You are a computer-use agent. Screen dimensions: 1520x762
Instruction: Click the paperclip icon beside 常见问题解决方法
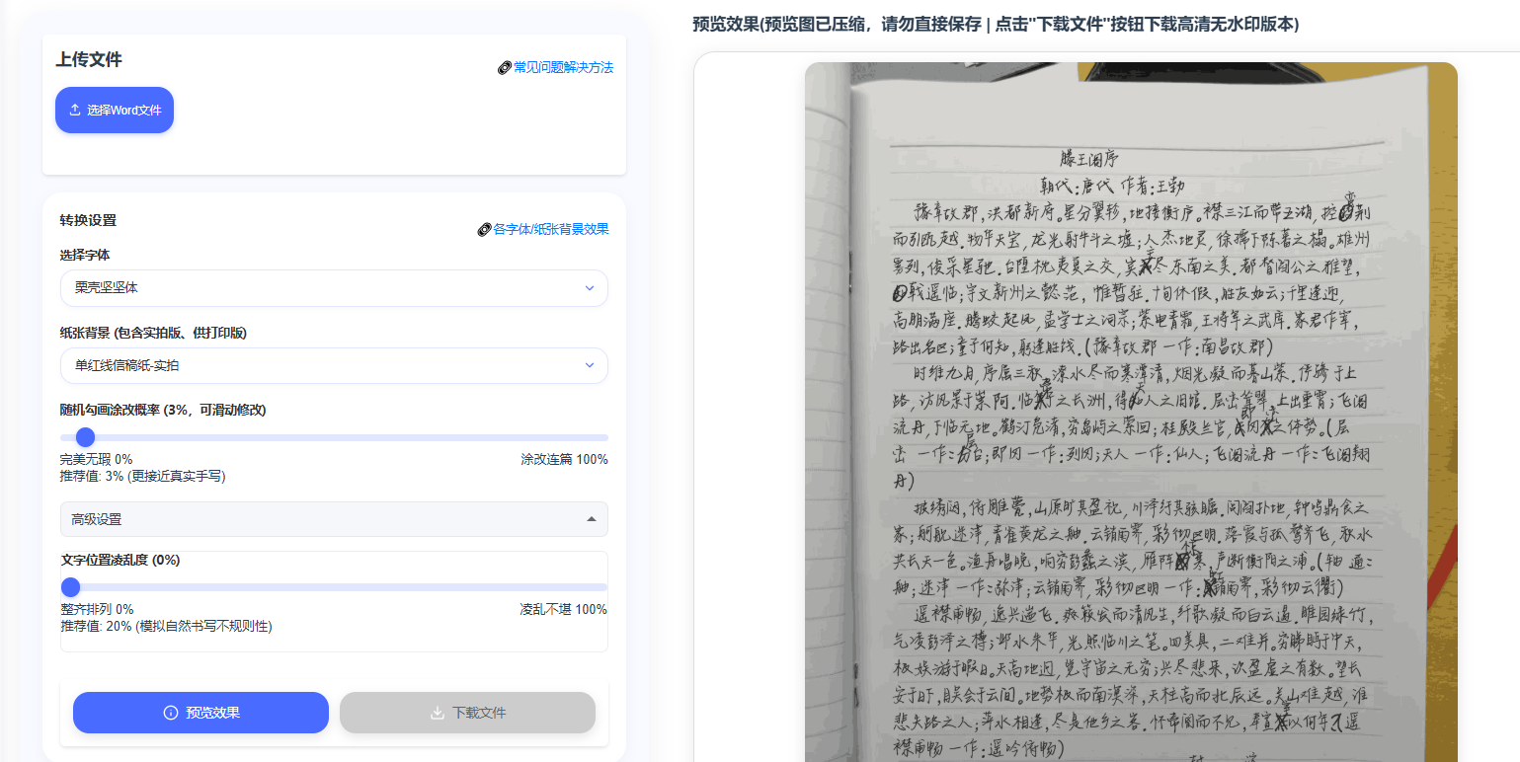pyautogui.click(x=504, y=68)
